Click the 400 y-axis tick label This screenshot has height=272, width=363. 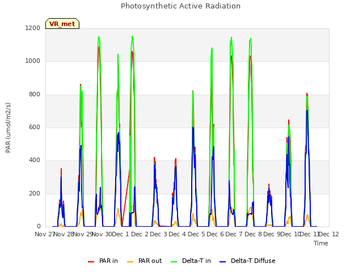point(35,160)
